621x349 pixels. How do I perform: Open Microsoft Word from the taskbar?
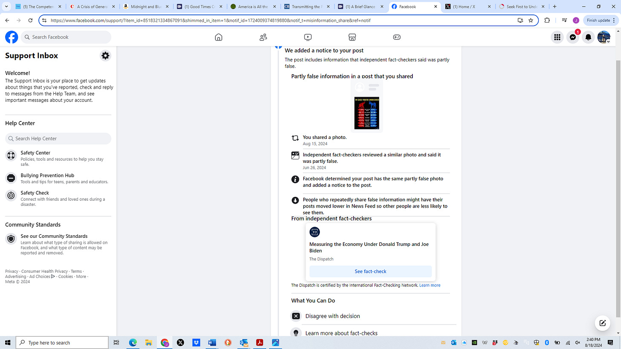[212, 343]
